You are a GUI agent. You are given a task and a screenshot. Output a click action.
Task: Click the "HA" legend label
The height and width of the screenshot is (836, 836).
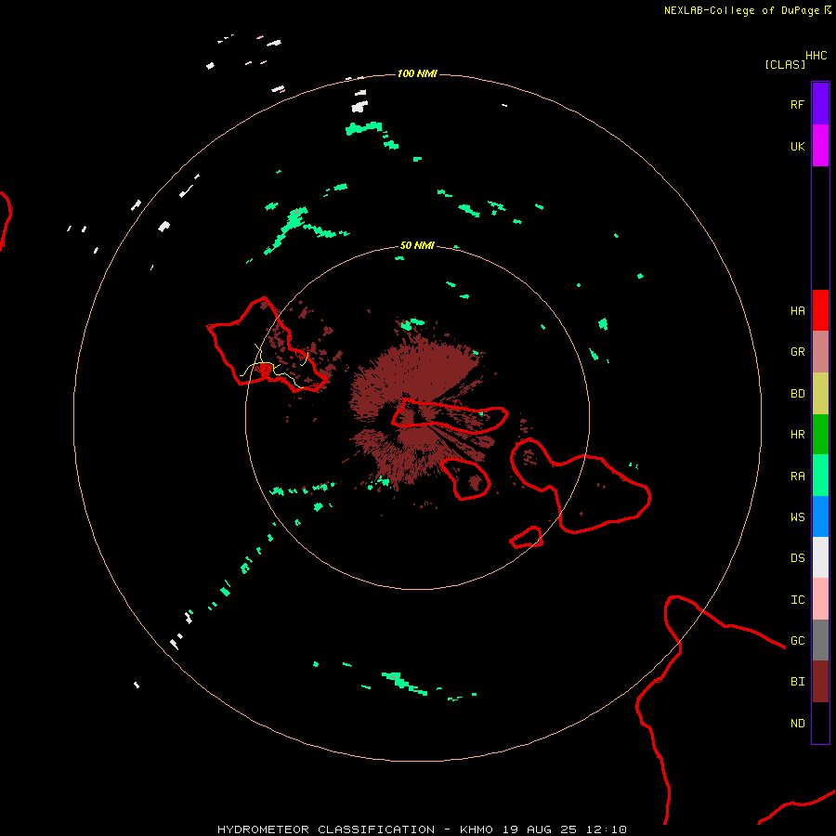tap(798, 311)
